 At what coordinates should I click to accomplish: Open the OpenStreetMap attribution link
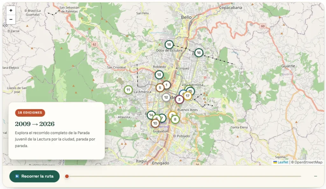[x=308, y=162]
